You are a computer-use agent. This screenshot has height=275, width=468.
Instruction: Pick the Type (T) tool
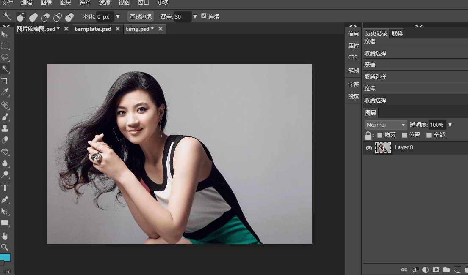[5, 188]
